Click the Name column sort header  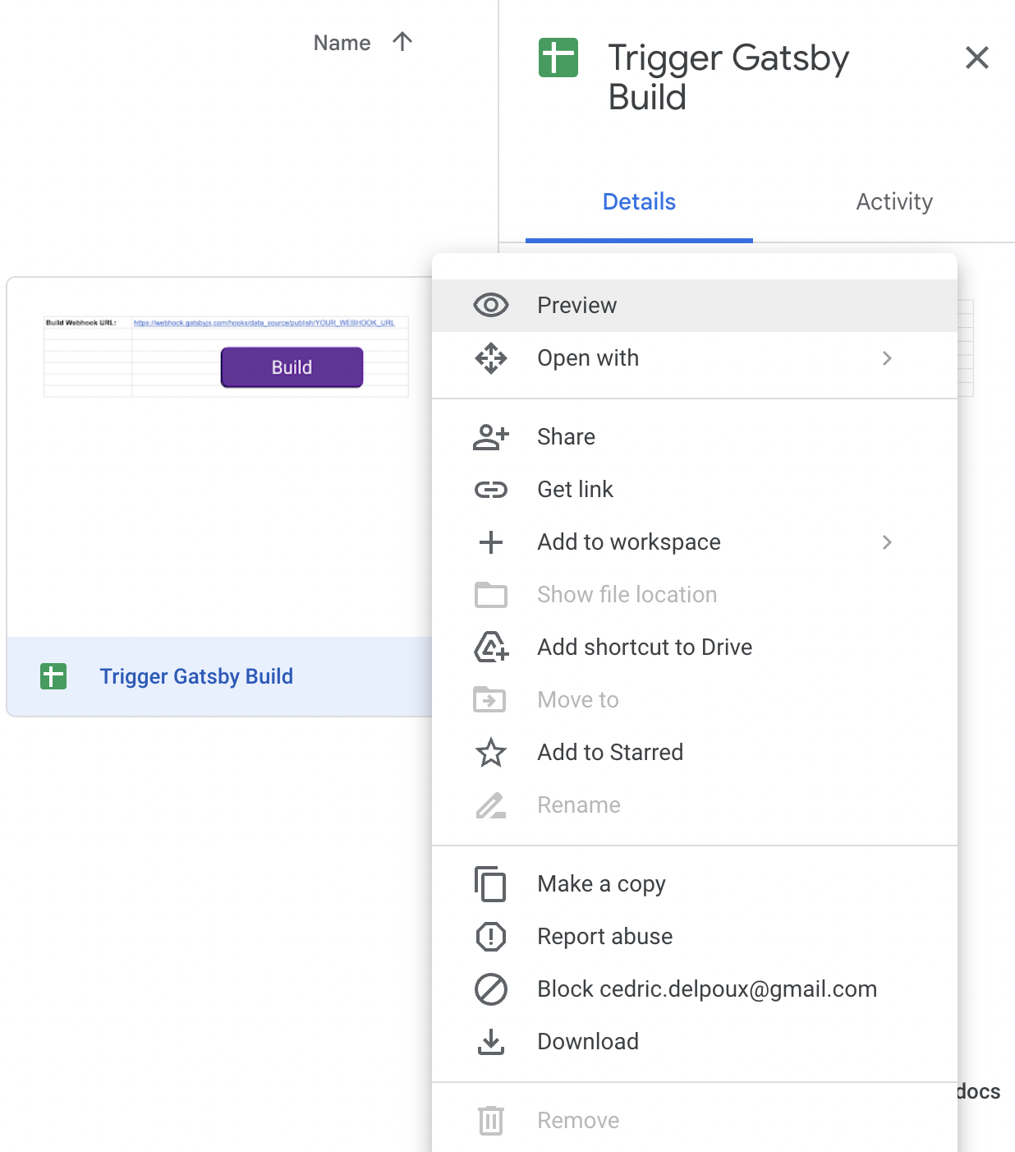tap(342, 43)
